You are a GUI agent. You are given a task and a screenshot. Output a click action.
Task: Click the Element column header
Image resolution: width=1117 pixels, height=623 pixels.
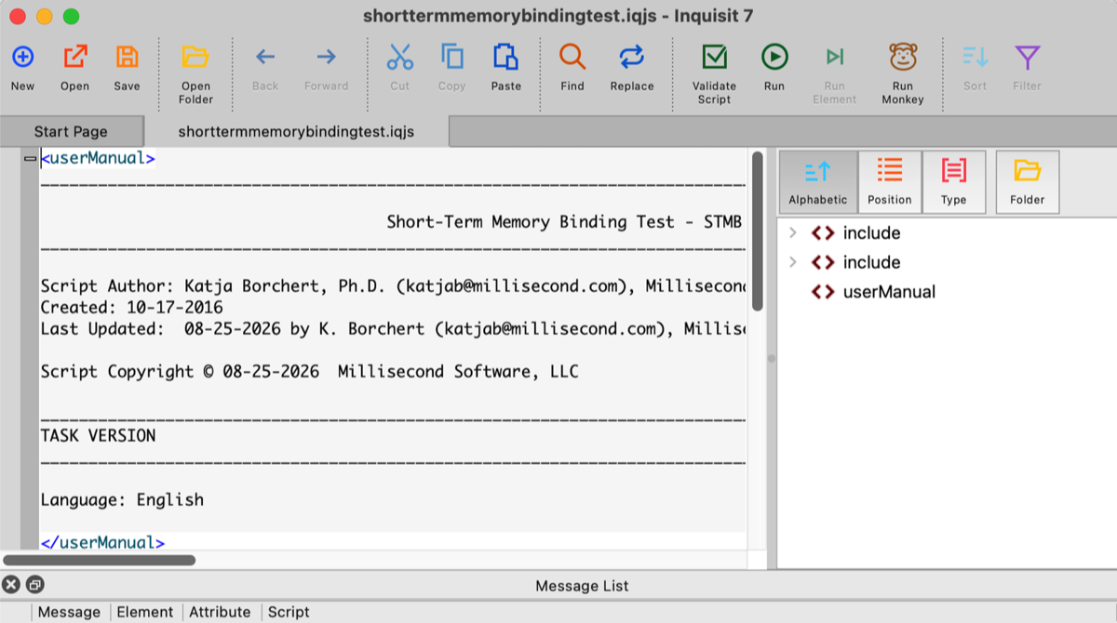click(x=144, y=612)
